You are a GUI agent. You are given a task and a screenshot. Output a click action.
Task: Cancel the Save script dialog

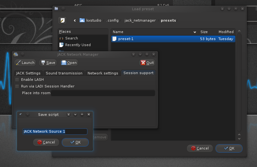point(46,142)
